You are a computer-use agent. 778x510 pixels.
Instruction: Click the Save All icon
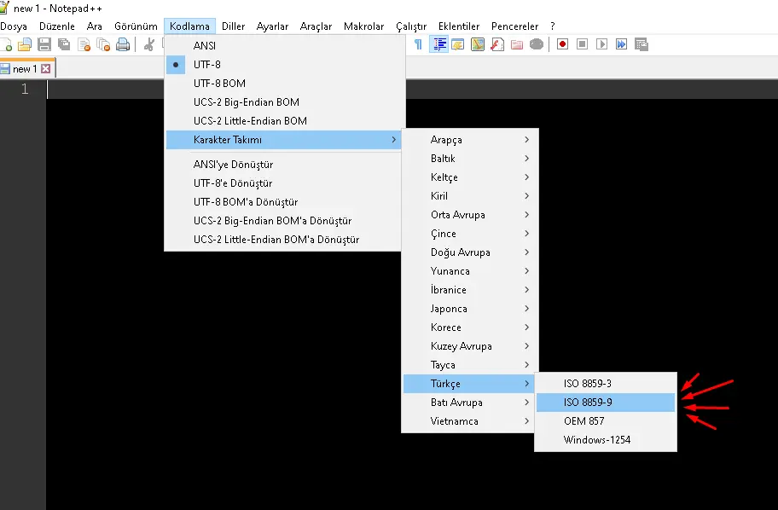pos(64,44)
